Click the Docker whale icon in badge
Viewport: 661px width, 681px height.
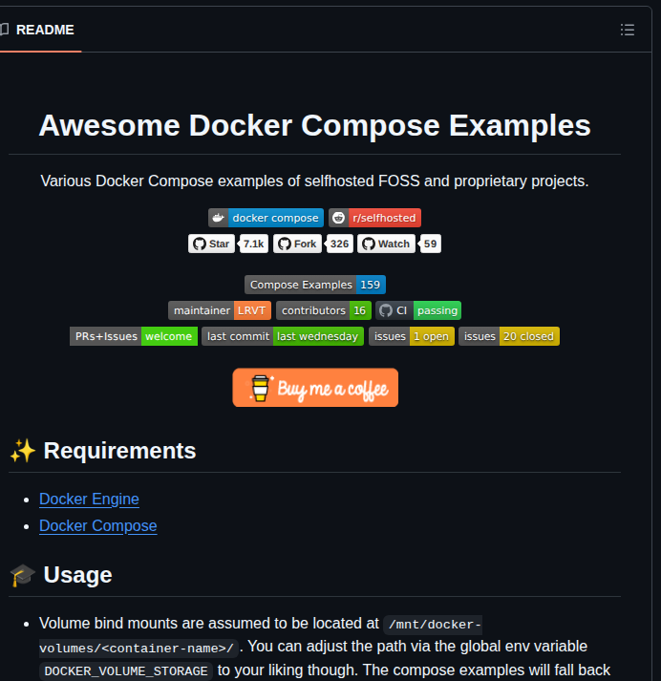click(x=218, y=218)
